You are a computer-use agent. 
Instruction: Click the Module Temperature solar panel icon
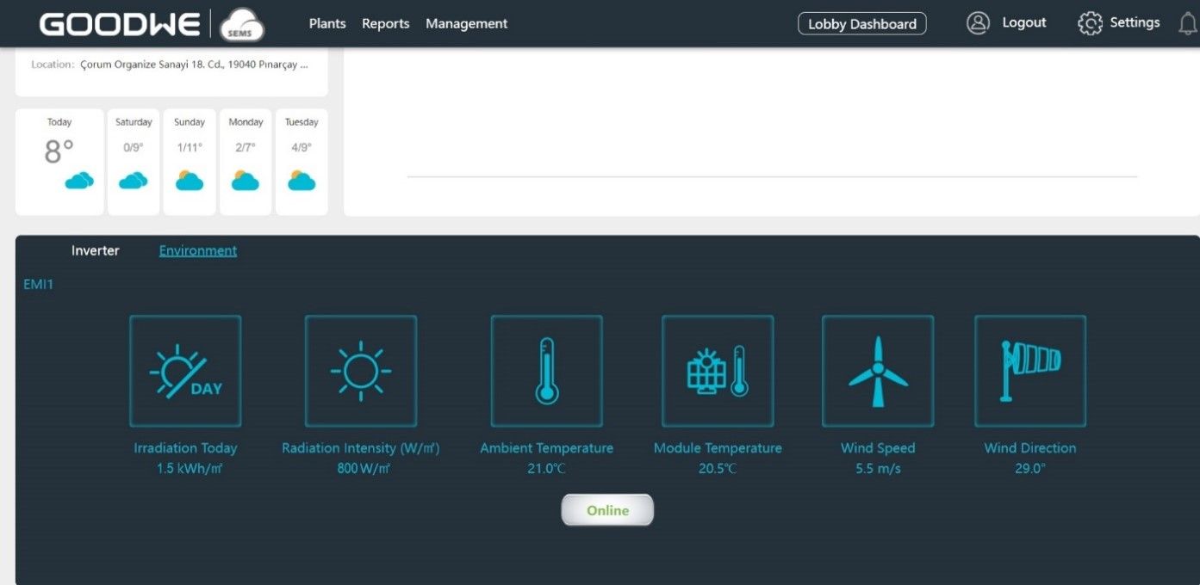coord(718,371)
